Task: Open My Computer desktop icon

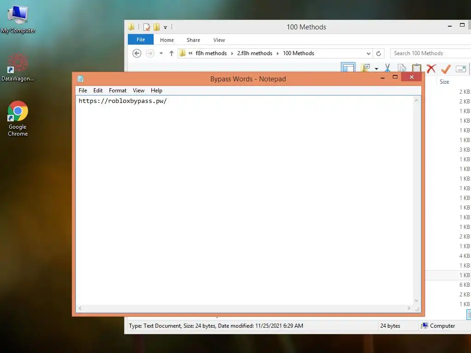Action: point(18,19)
